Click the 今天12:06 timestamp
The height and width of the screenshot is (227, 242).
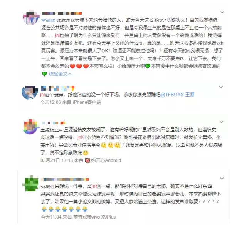[50, 102]
